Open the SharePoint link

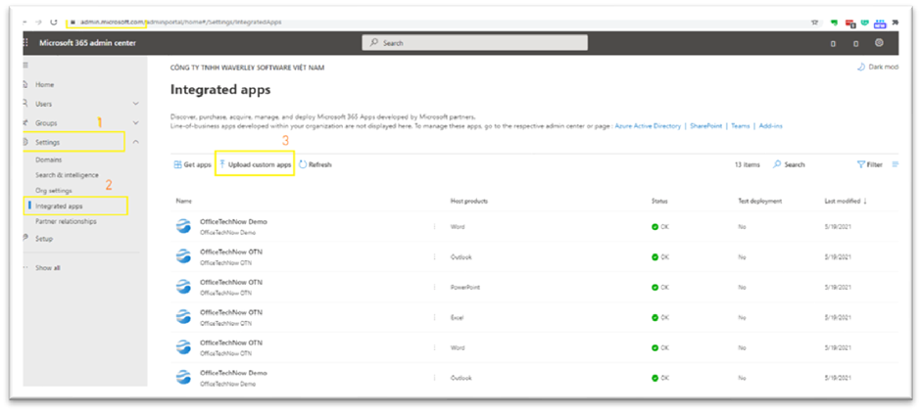704,126
